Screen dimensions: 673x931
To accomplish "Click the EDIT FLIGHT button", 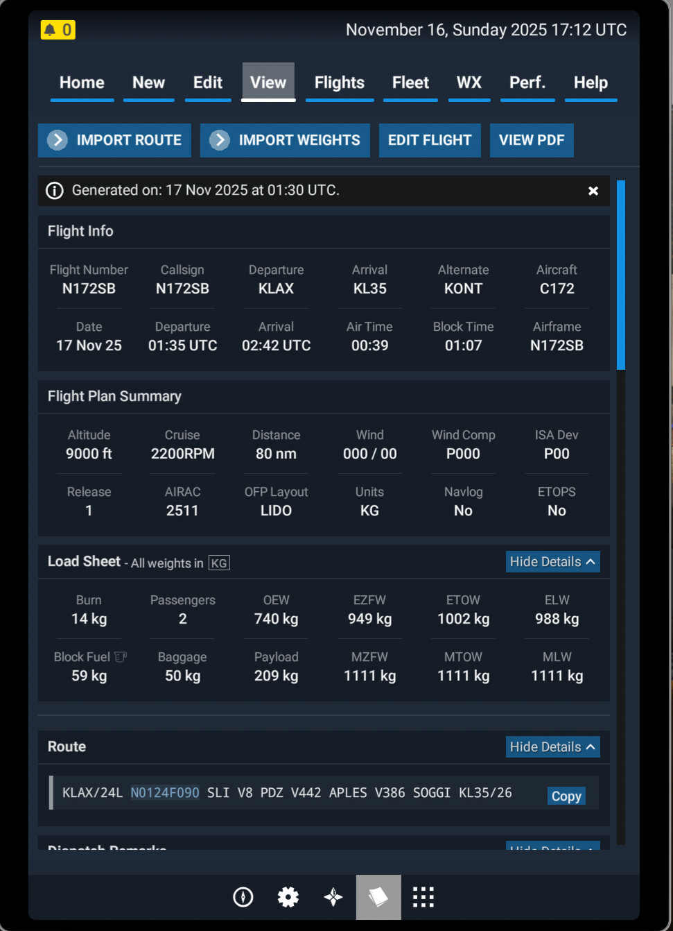I will point(430,140).
